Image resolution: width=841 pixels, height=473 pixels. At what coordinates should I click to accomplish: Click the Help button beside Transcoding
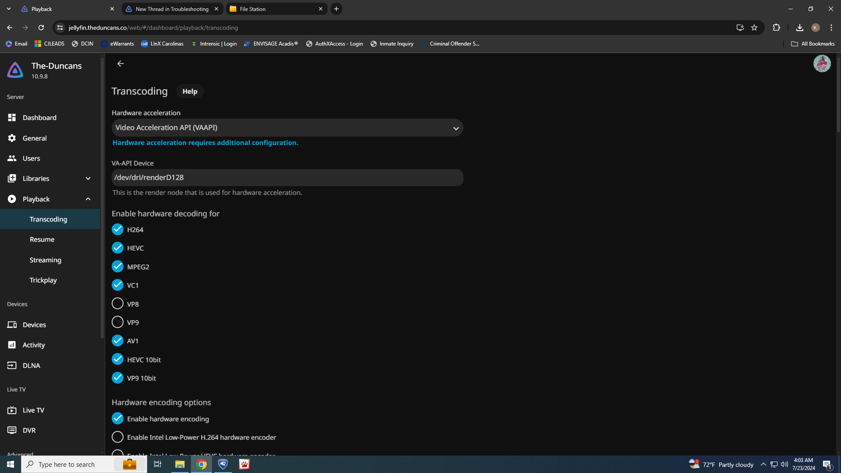point(190,91)
